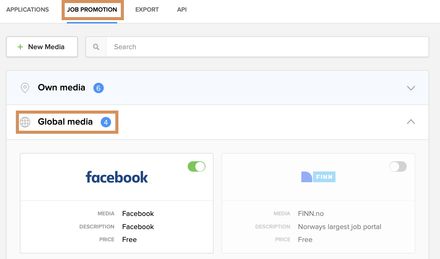440x259 pixels.
Task: Collapse the Global media section chevron
Action: coord(411,122)
